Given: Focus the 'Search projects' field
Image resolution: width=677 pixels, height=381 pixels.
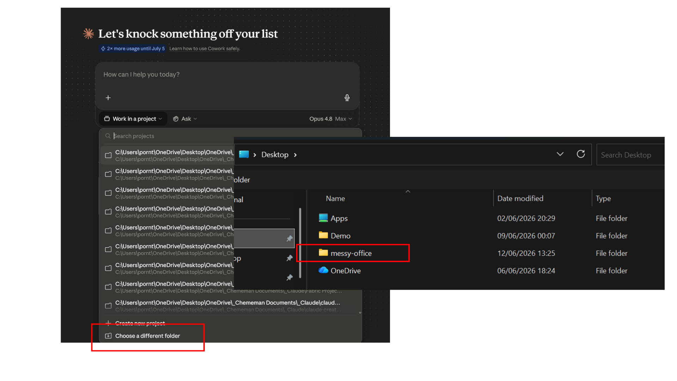Looking at the screenshot, I should (169, 136).
